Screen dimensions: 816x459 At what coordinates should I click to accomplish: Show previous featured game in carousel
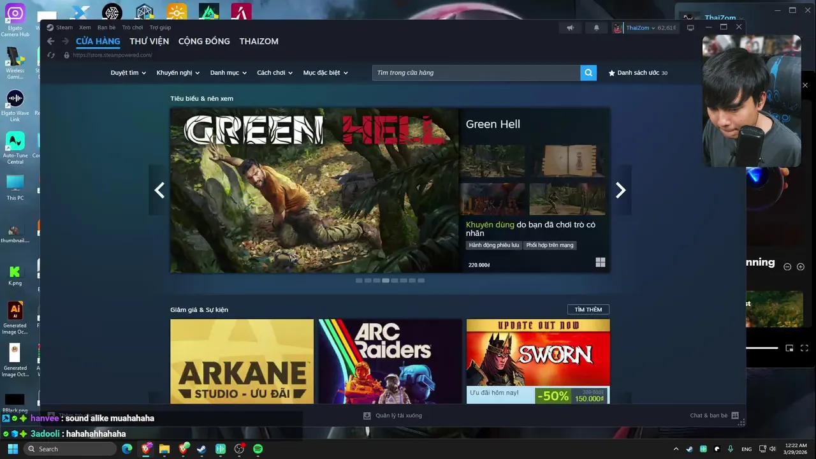point(159,190)
